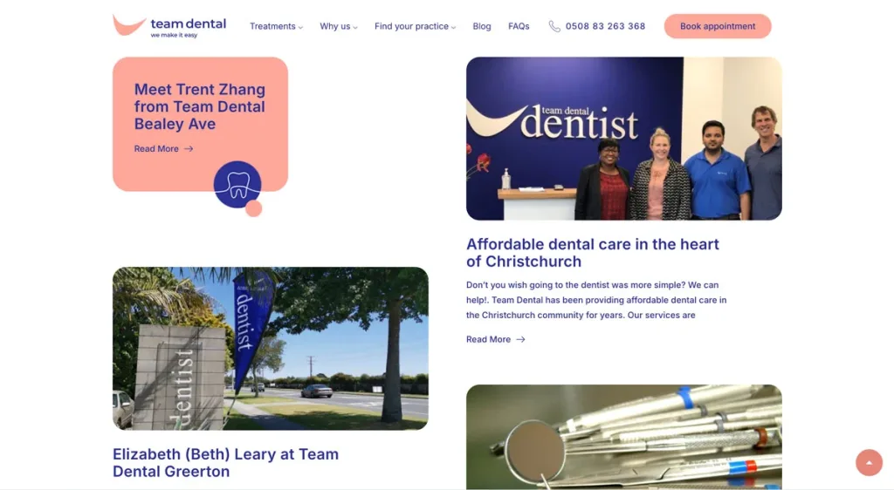The width and height of the screenshot is (894, 490).
Task: Click the scroll-to-top arrow button
Action: (869, 463)
